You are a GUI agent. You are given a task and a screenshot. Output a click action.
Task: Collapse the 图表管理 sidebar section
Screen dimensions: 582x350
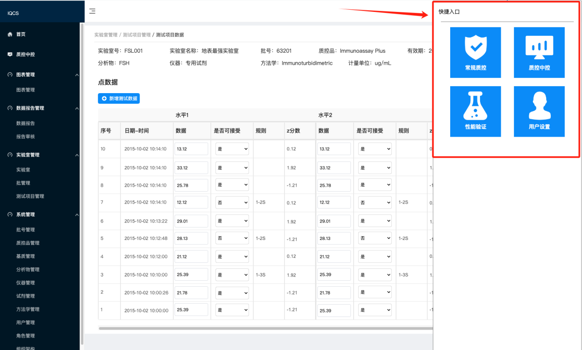pyautogui.click(x=77, y=75)
